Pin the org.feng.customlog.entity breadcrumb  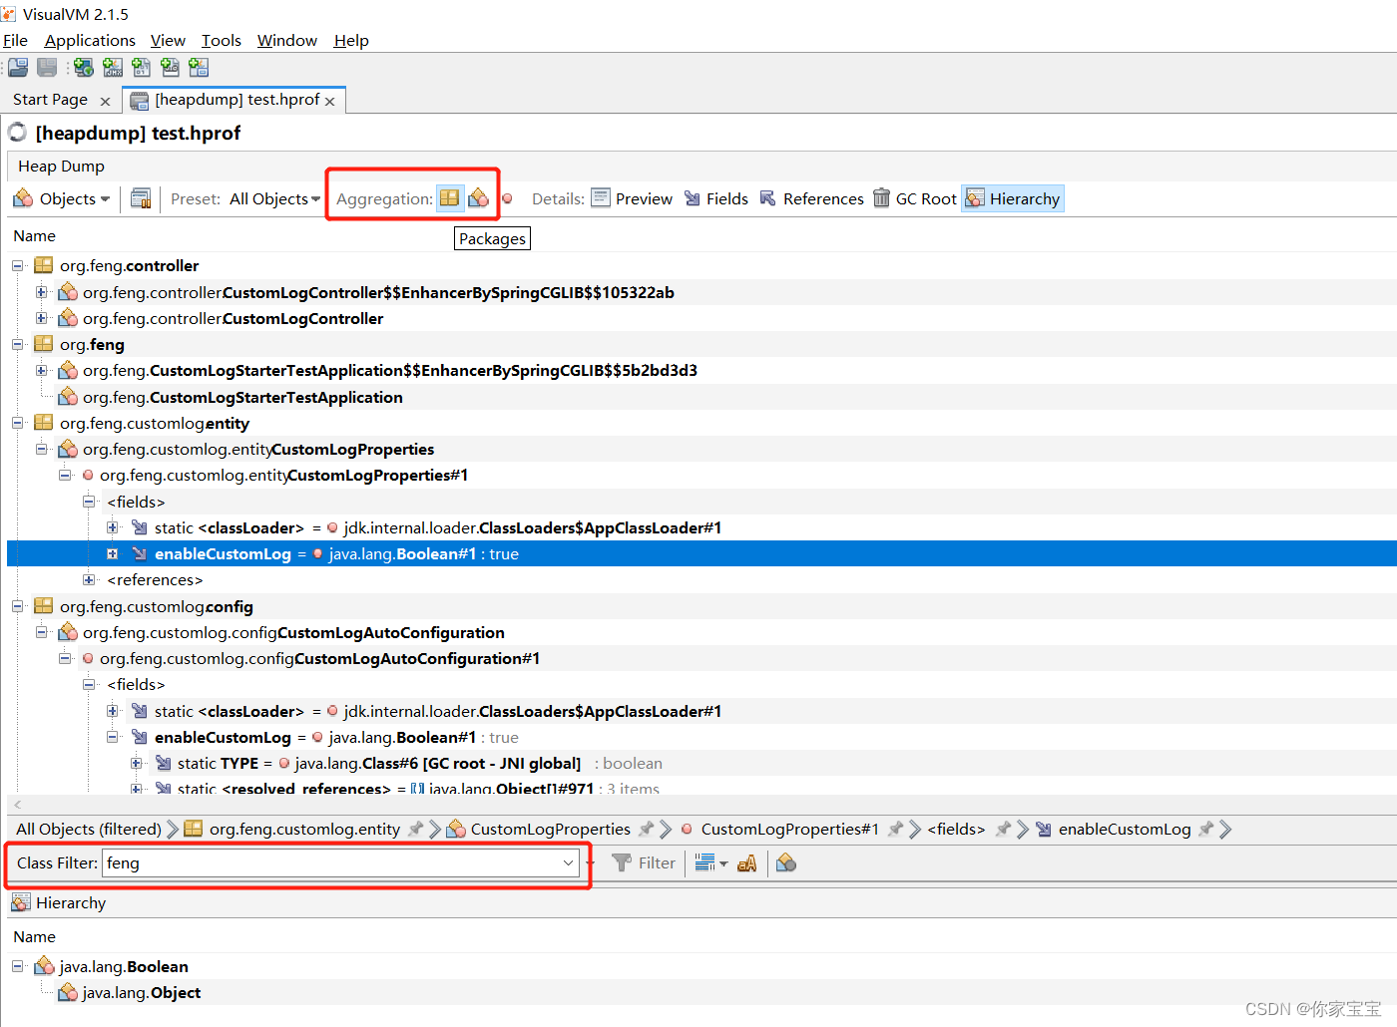(416, 829)
